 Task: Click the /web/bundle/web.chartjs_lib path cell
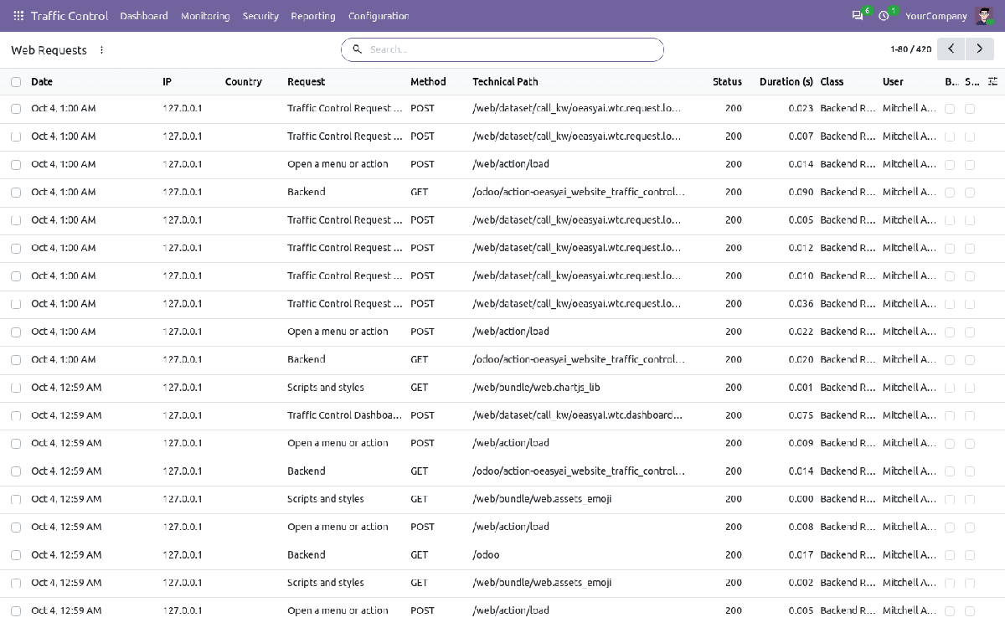tap(536, 388)
